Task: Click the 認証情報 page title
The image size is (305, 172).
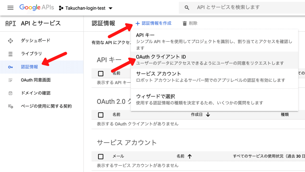Action: coord(103,23)
